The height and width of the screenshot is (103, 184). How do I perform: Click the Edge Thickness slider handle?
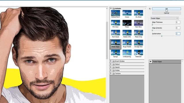click(152, 25)
